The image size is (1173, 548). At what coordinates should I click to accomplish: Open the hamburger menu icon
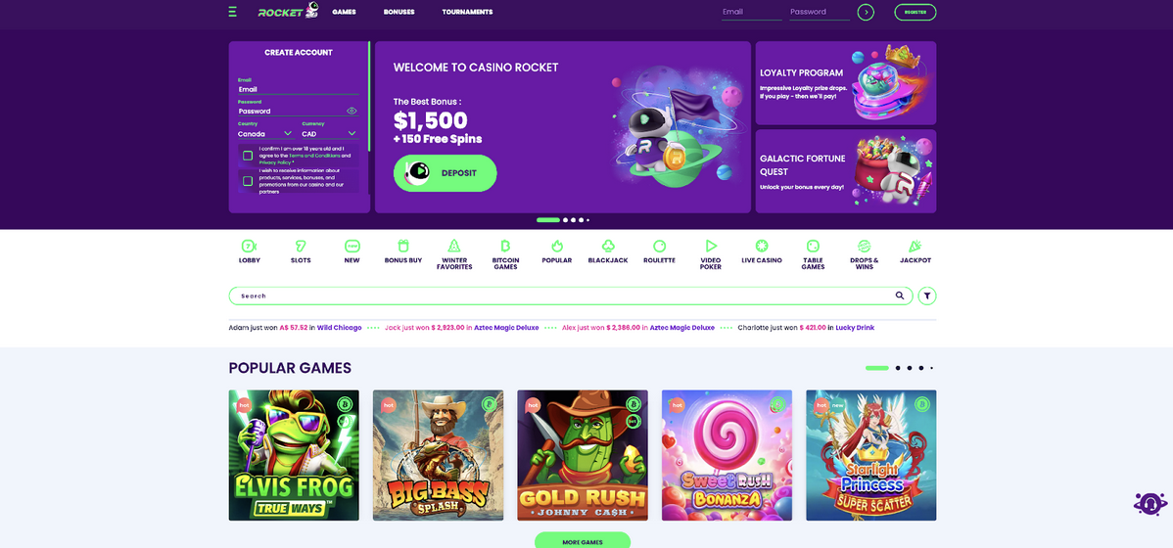click(233, 12)
